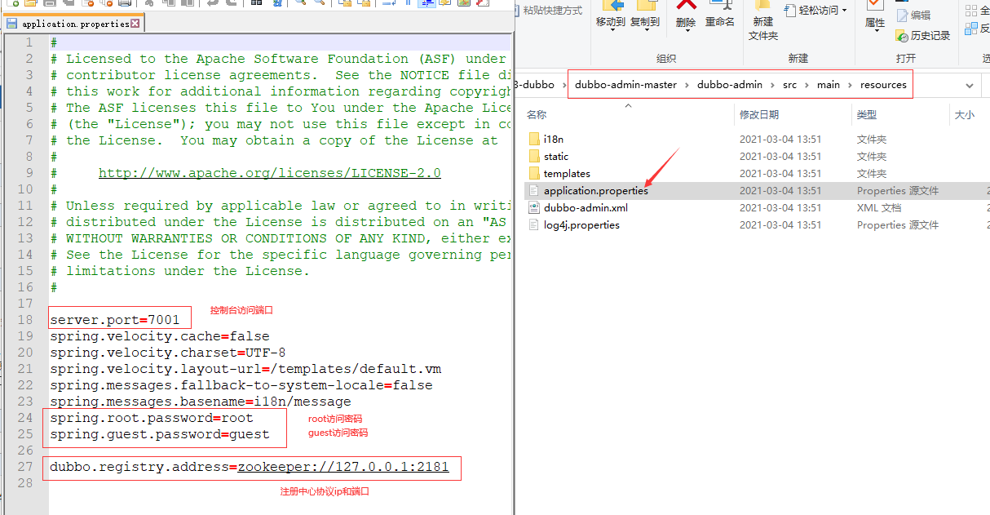The height and width of the screenshot is (515, 990).
Task: Expand the address bar history dropdown
Action: pyautogui.click(x=970, y=85)
